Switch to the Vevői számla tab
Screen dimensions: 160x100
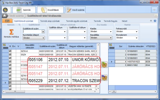click(75, 10)
